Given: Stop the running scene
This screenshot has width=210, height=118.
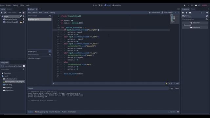Looking at the screenshot, I should [x=192, y=5].
